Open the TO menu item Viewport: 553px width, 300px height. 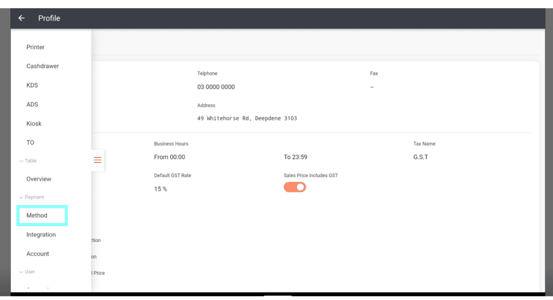(x=30, y=142)
